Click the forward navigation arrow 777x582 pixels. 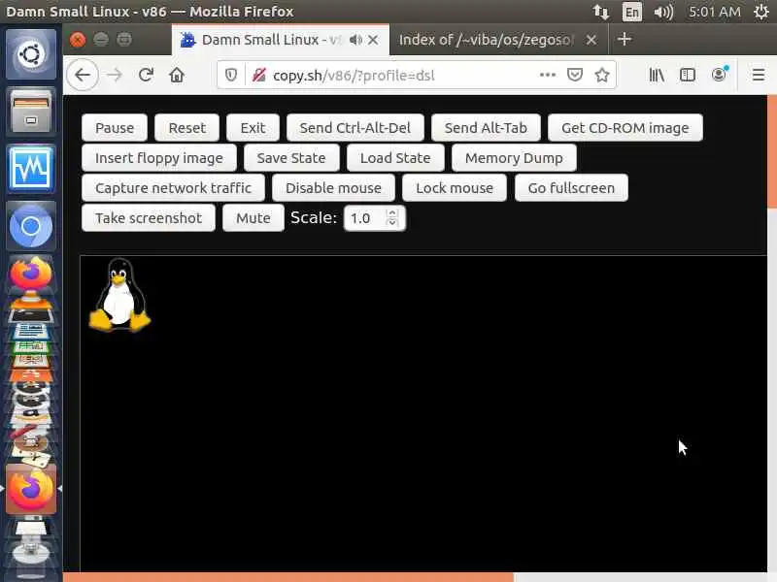coord(115,76)
